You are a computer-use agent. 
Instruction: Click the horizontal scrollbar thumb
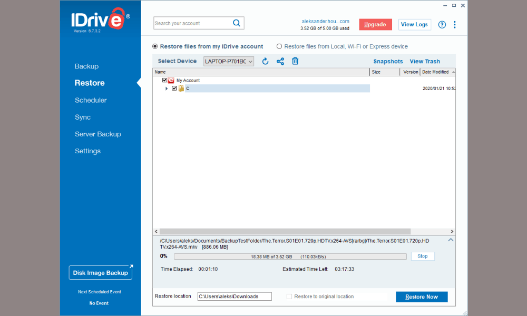tap(285, 231)
